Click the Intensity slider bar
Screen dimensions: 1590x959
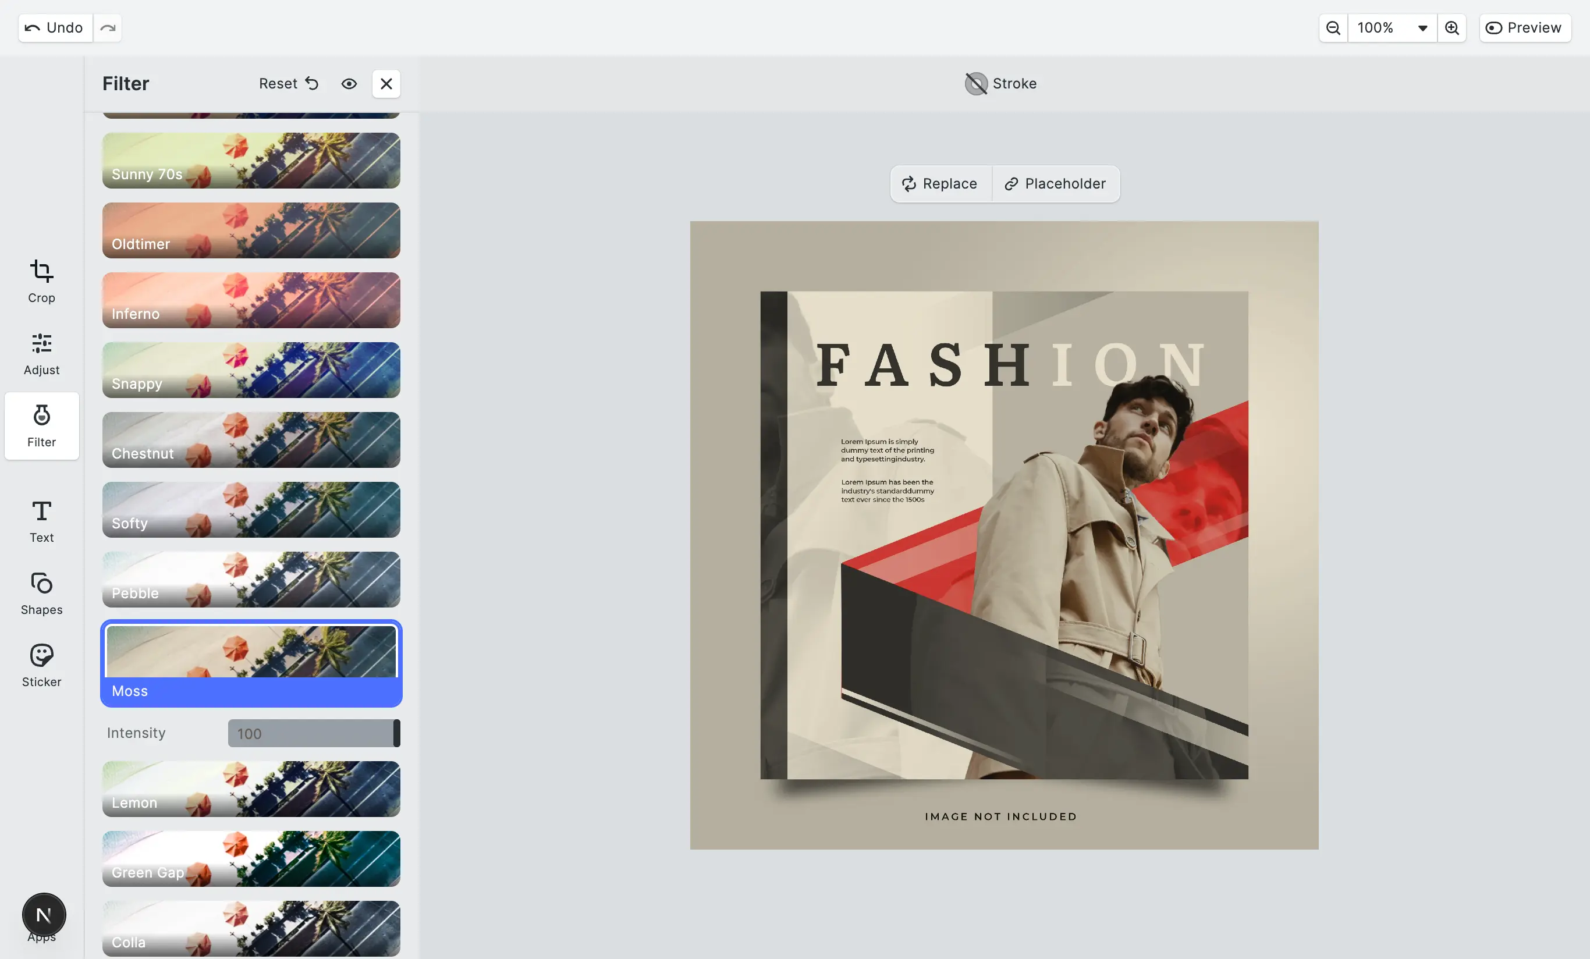[314, 733]
